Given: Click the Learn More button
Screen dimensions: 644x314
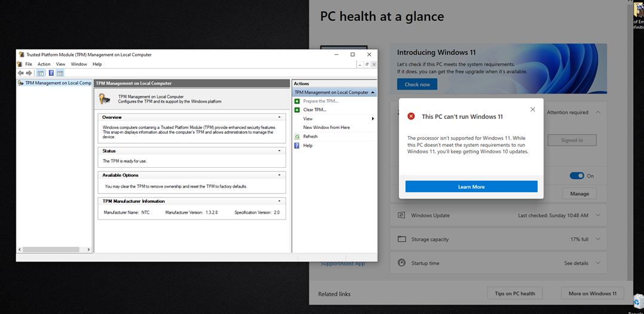Looking at the screenshot, I should pyautogui.click(x=471, y=187).
